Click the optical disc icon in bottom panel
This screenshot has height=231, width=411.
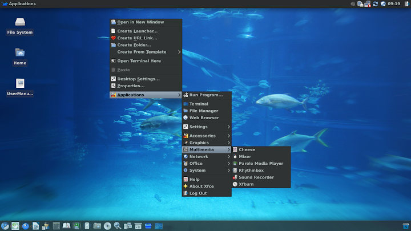tap(107, 226)
